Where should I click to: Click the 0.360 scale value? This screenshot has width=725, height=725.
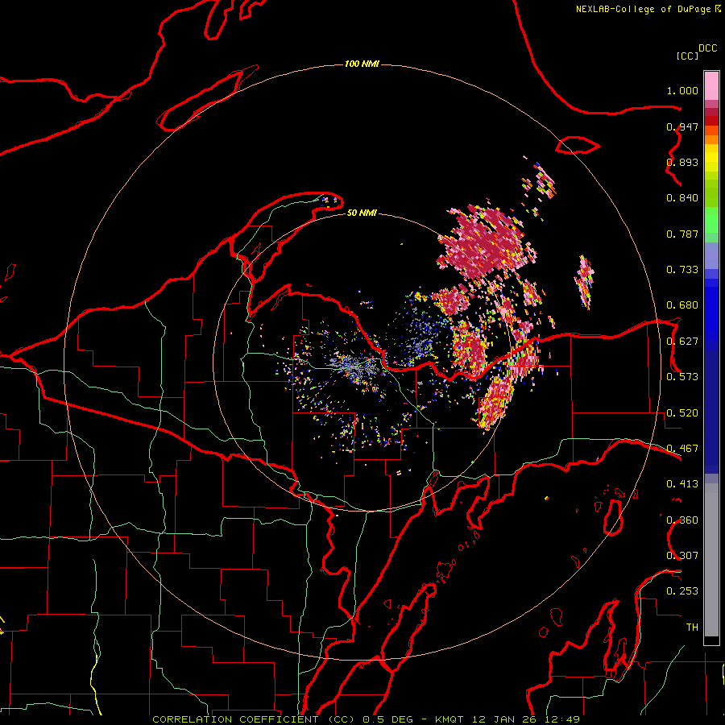point(682,520)
